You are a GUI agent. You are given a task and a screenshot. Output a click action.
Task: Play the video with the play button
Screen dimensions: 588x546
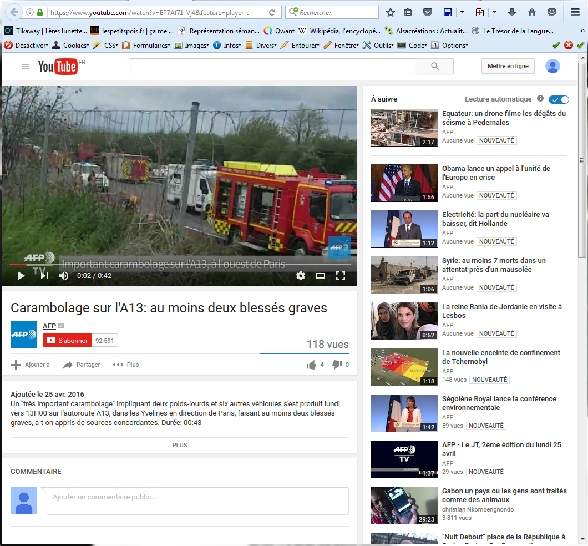coord(21,276)
